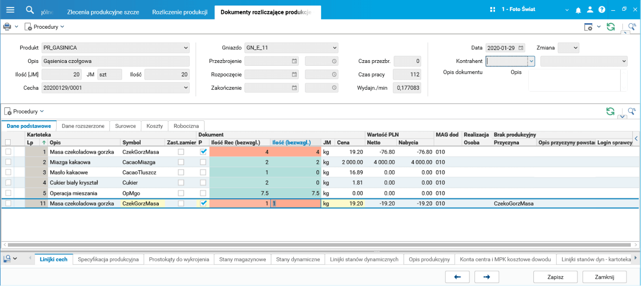This screenshot has width=641, height=286.
Task: Click the search magnifier icon in the title bar
Action: 30,10
